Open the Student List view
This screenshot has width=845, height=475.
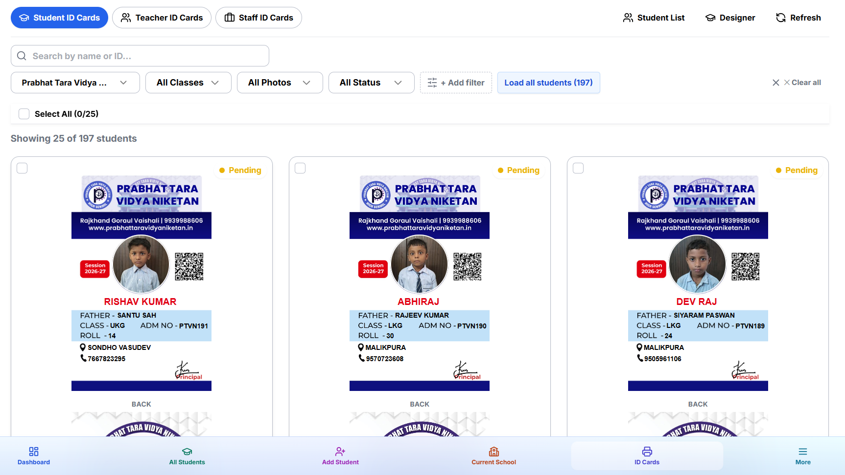654,18
